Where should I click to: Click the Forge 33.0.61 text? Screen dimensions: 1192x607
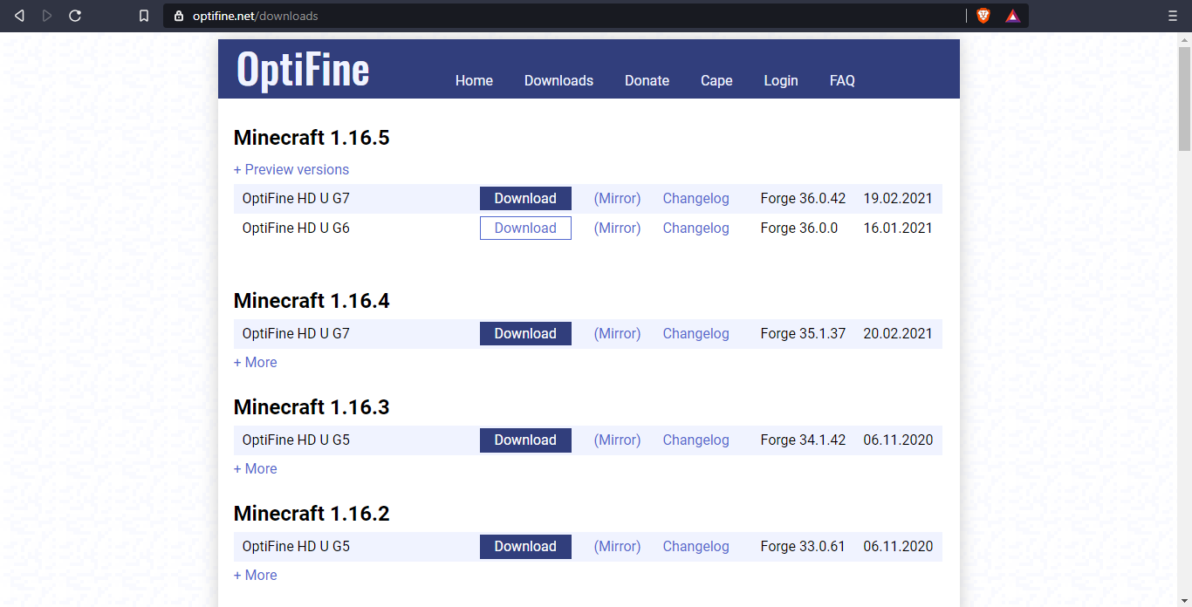click(x=803, y=546)
